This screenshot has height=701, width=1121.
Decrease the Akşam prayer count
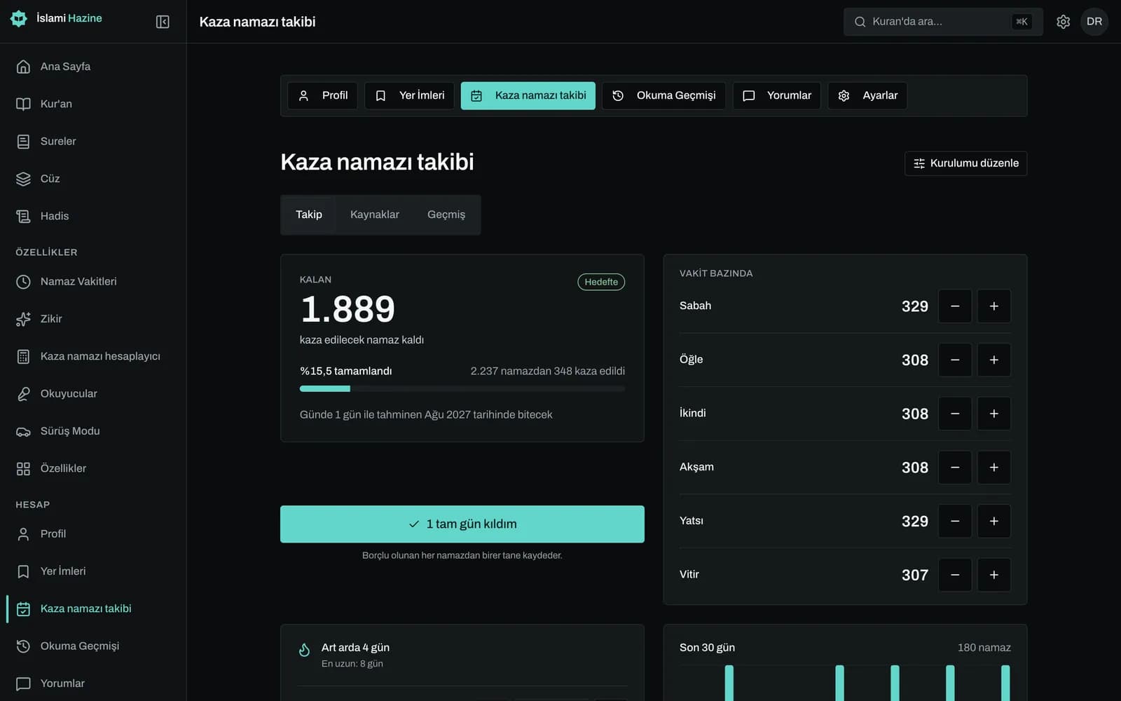tap(954, 468)
